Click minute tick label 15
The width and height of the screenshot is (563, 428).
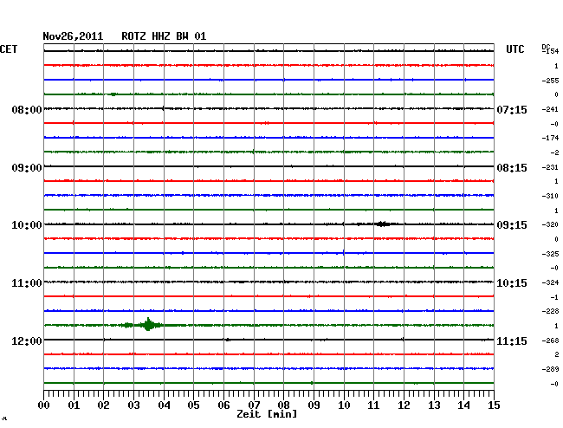click(494, 405)
